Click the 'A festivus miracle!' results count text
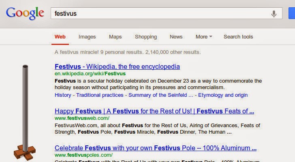 pos(128,52)
